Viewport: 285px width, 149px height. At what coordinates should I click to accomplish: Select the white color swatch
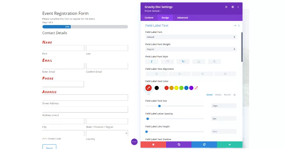coord(162,88)
